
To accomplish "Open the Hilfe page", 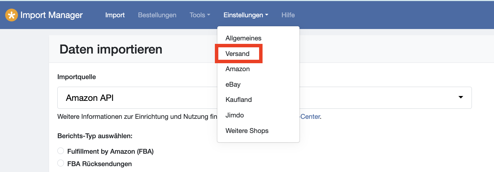I will pos(288,15).
